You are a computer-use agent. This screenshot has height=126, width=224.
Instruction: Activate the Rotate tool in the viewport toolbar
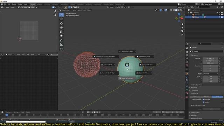pyautogui.click(x=61, y=28)
